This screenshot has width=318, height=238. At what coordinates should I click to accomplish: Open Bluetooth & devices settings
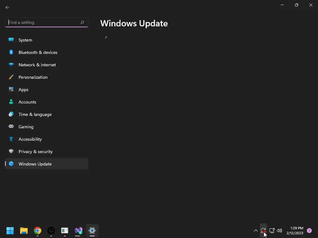(47, 52)
